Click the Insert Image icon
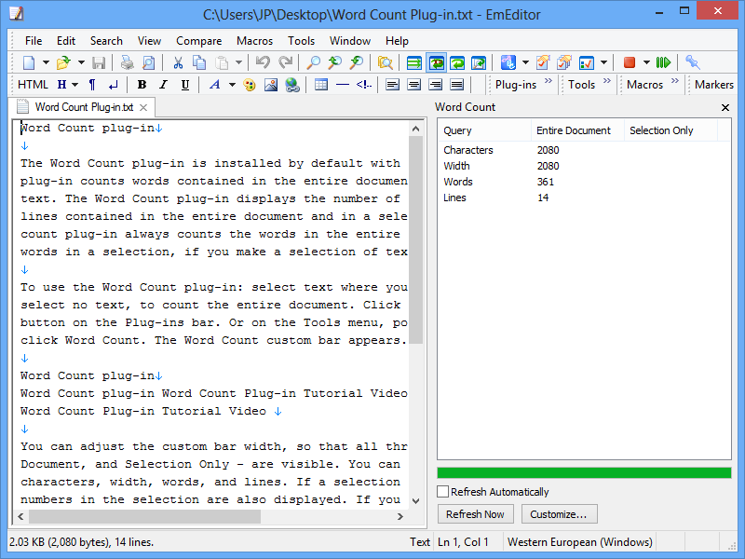The height and width of the screenshot is (559, 745). (271, 85)
